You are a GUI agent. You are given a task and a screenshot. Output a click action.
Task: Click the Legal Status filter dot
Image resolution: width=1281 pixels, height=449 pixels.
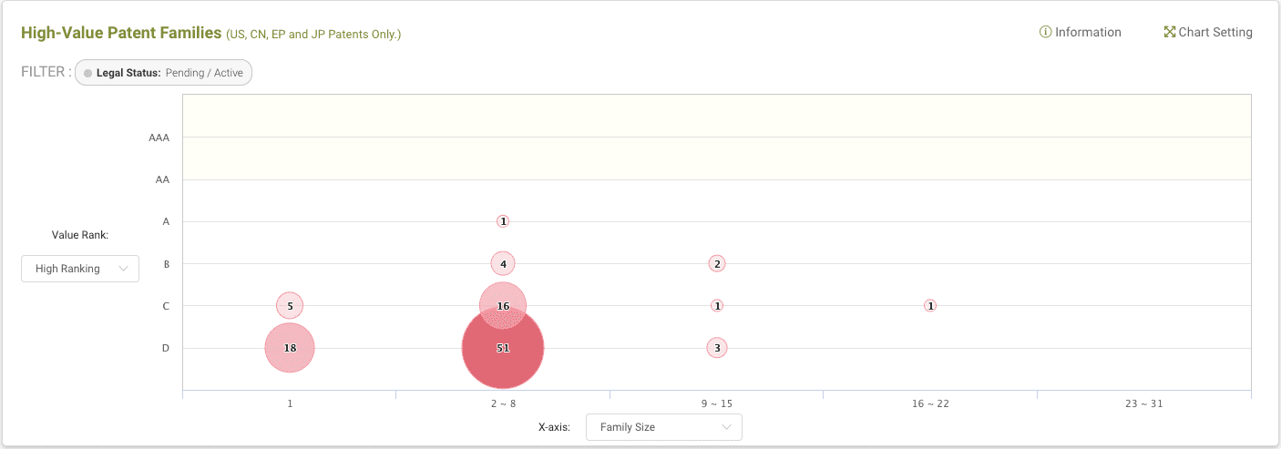click(87, 73)
